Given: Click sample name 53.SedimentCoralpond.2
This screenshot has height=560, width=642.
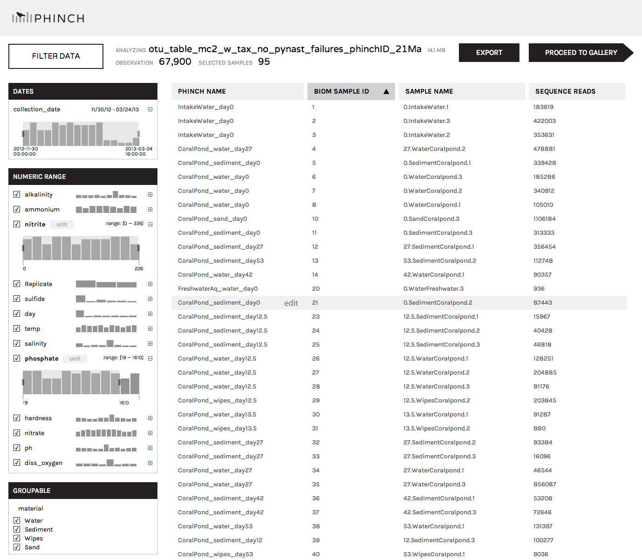Looking at the screenshot, I should coord(440,261).
